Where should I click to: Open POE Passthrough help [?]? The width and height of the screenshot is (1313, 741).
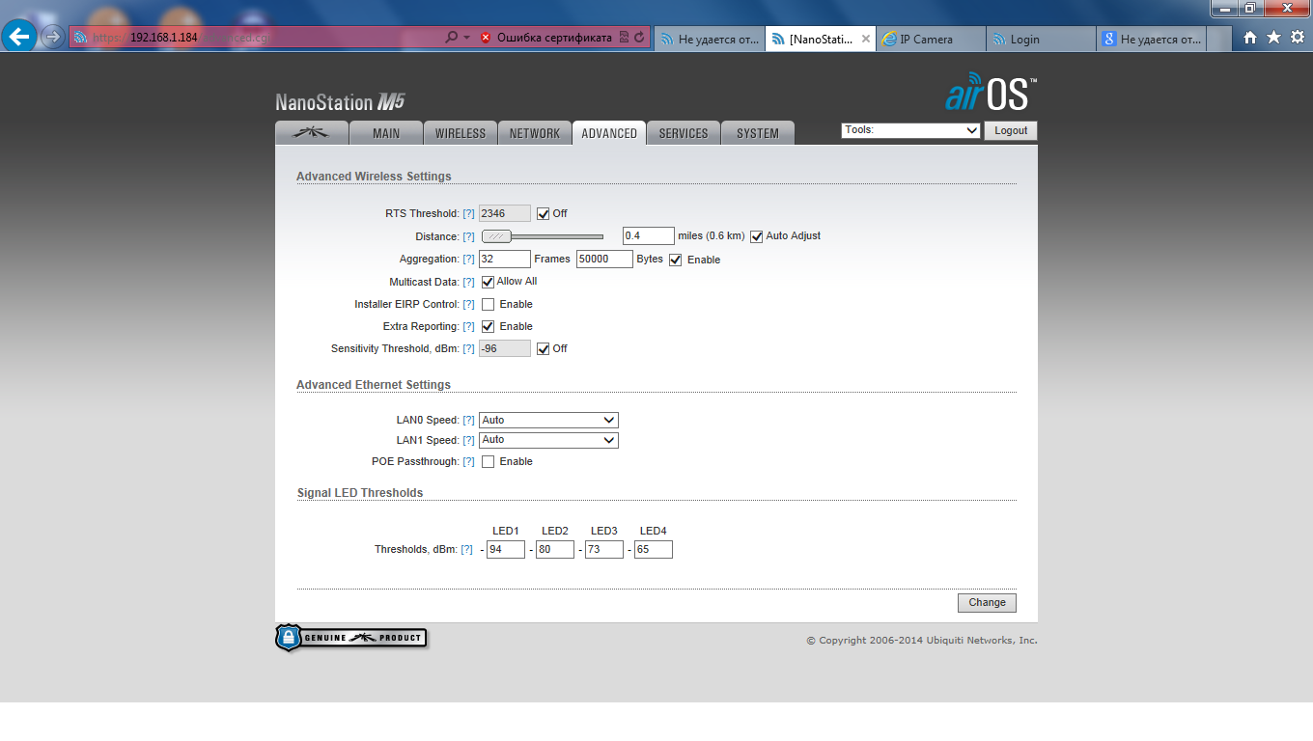468,461
